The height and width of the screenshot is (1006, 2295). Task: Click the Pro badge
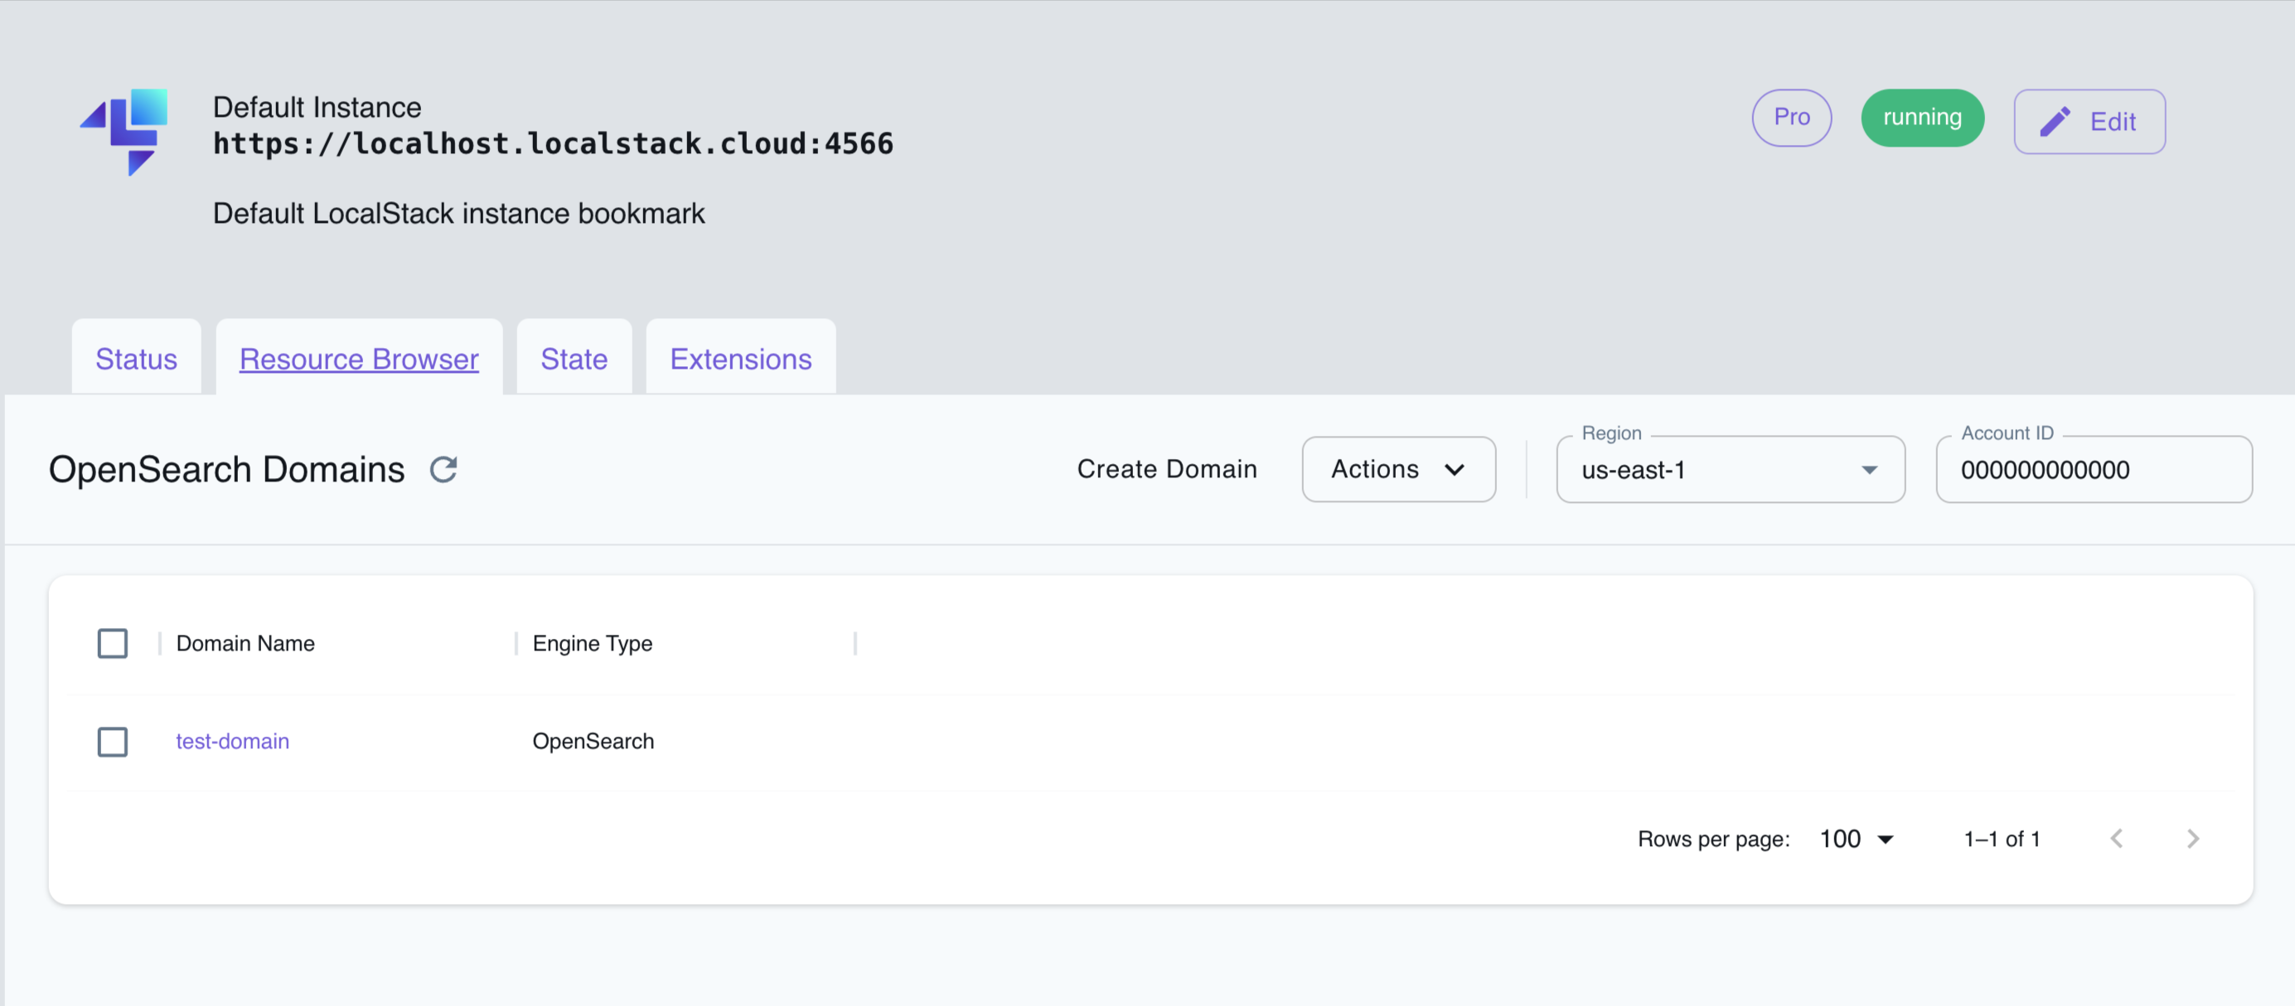[1791, 117]
